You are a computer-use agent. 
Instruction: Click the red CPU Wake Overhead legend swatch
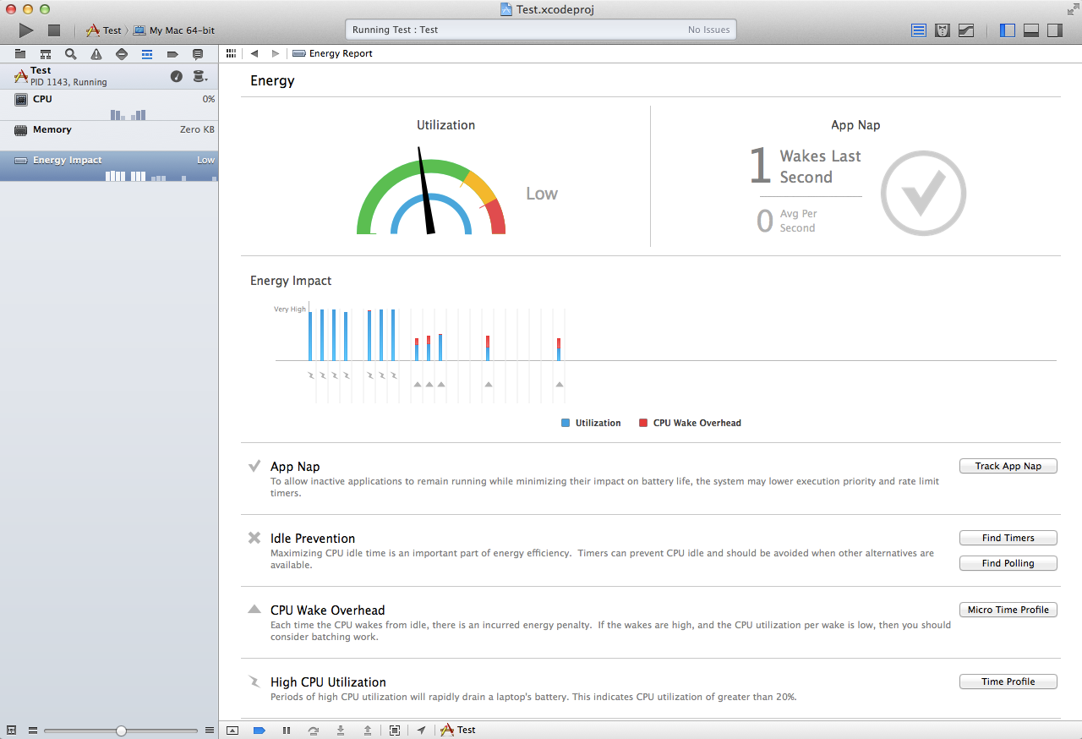643,423
